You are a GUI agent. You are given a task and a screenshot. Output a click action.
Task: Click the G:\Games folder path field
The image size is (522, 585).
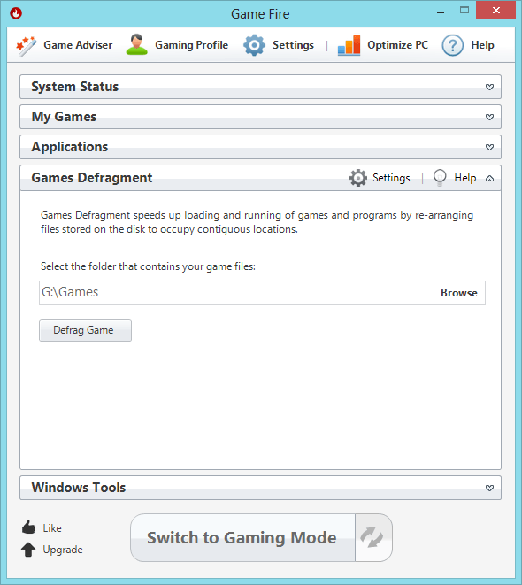[x=239, y=292]
